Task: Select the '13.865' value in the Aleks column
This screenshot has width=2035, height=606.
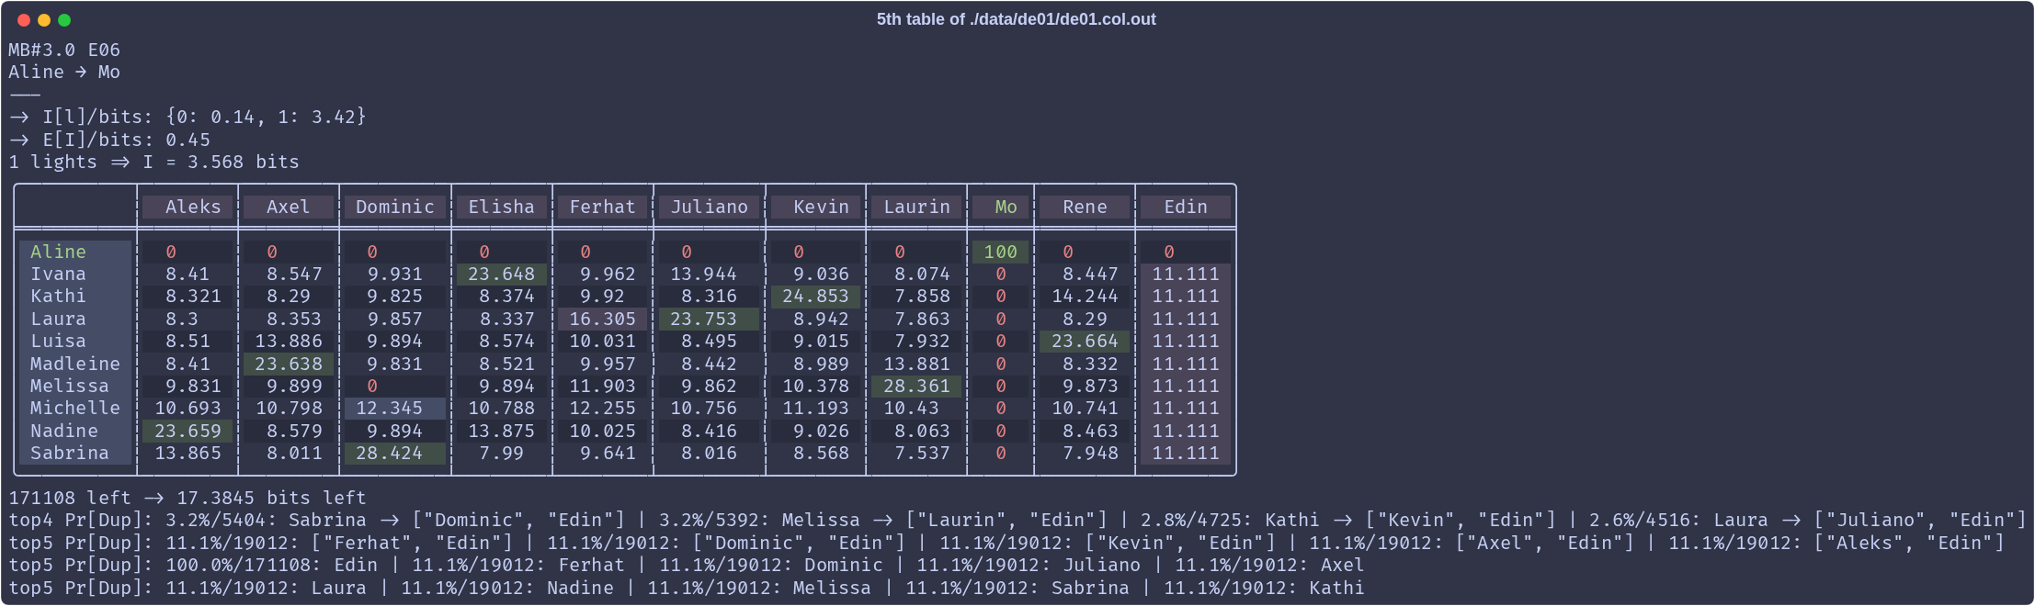Action: pyautogui.click(x=188, y=453)
